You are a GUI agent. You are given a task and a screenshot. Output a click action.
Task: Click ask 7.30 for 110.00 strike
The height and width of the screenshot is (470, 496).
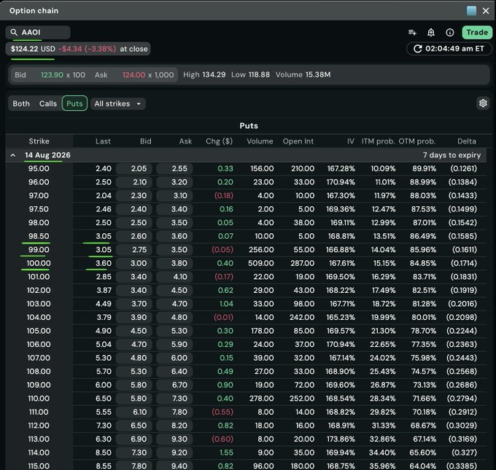point(174,399)
